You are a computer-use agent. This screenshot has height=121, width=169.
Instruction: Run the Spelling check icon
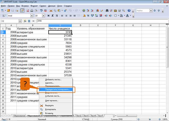(x=41, y=11)
